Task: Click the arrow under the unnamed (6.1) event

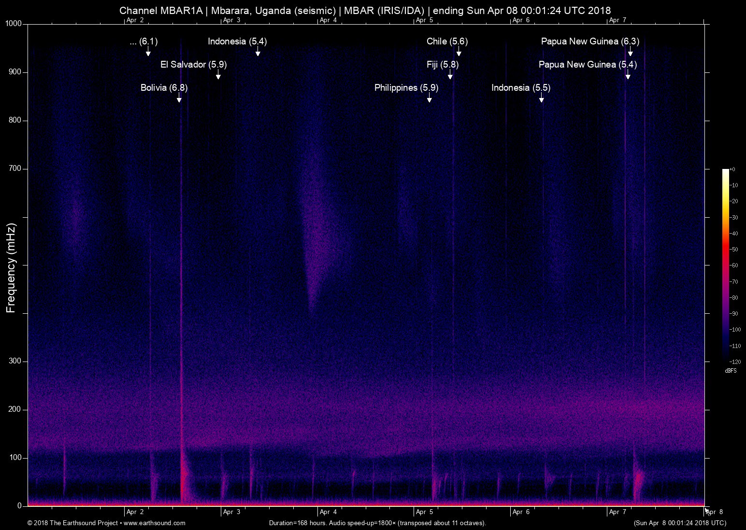Action: pyautogui.click(x=148, y=52)
